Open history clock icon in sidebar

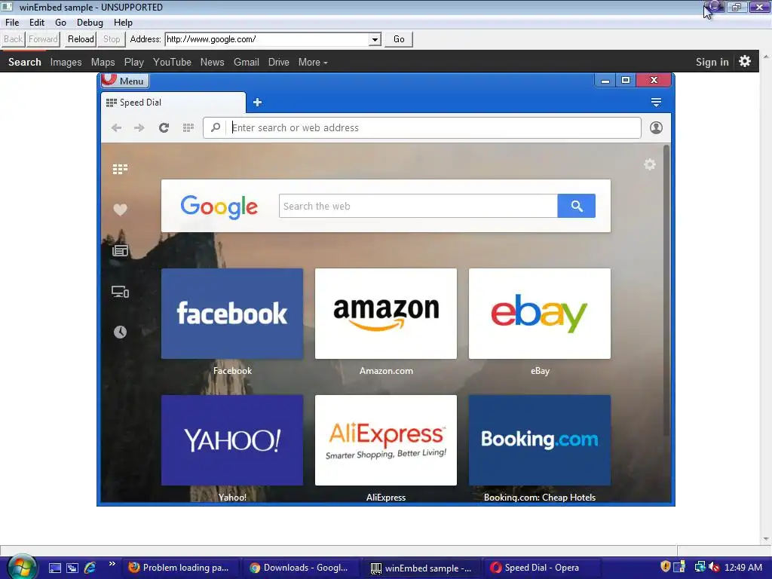[120, 332]
